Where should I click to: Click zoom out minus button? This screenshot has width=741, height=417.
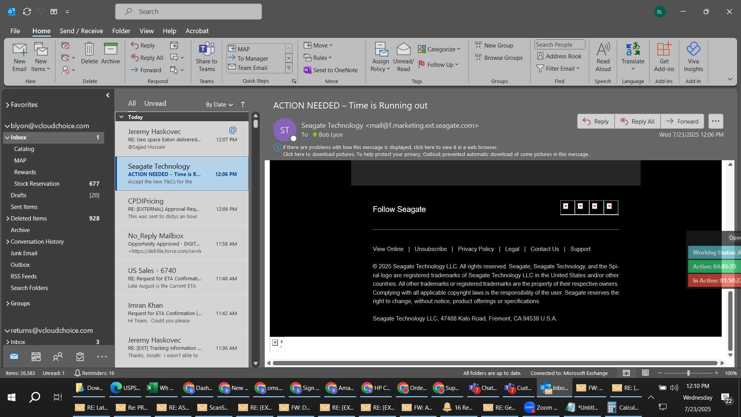(660, 373)
